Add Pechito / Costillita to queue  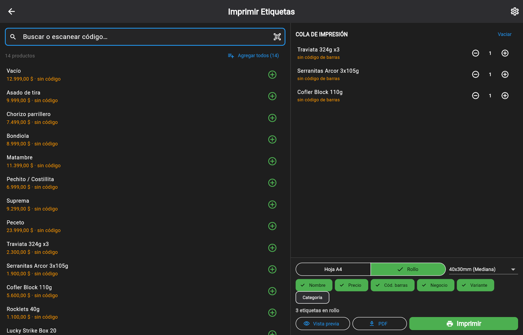pos(272,183)
